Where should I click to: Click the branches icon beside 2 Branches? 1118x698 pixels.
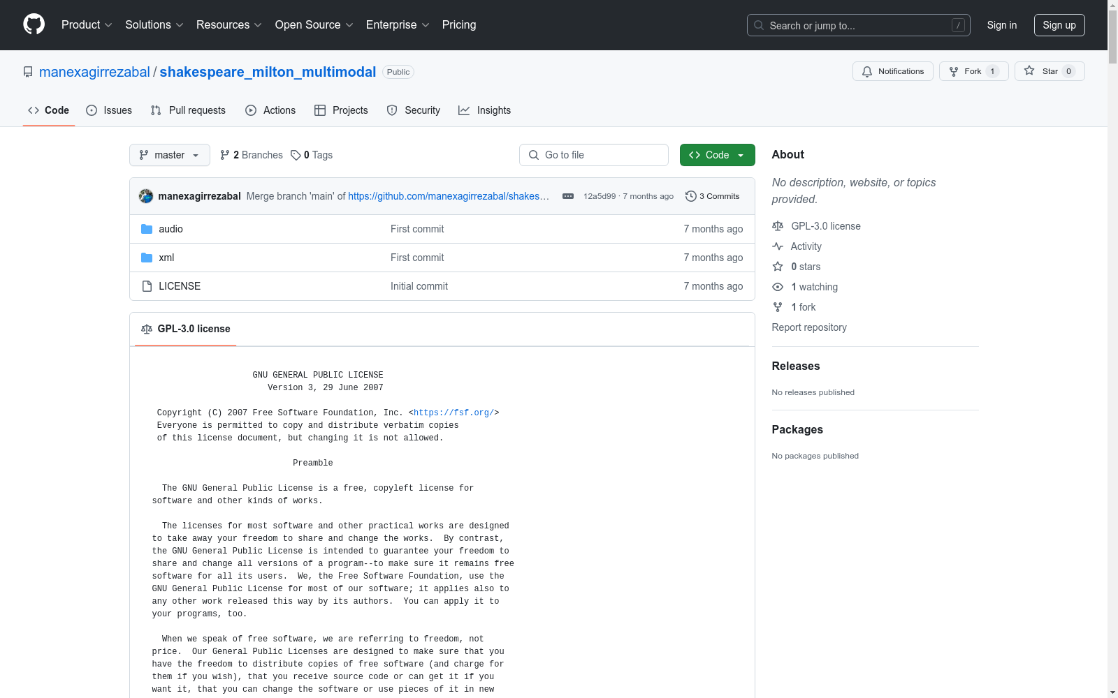pos(225,155)
